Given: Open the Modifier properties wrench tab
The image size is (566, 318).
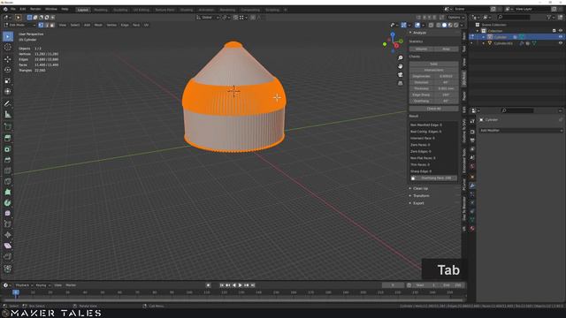Looking at the screenshot, I should (x=472, y=185).
